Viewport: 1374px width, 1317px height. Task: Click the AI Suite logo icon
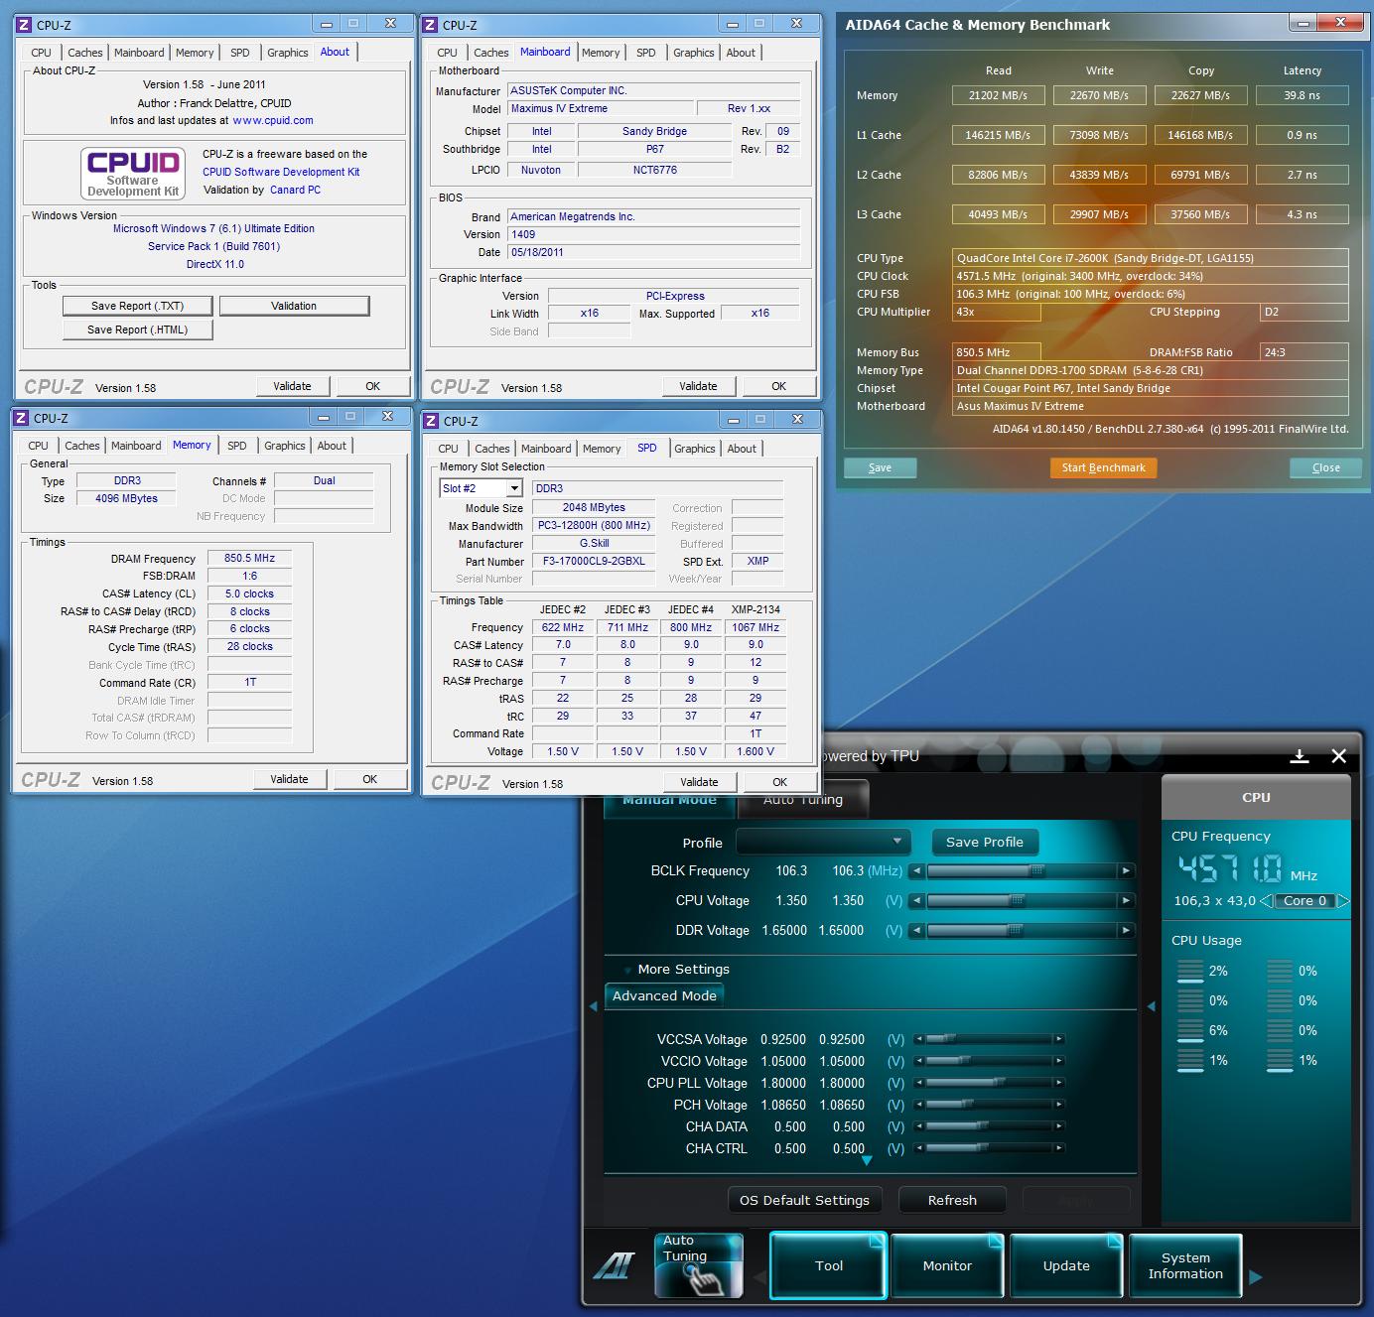(x=614, y=1266)
